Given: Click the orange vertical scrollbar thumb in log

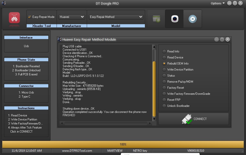Looking at the screenshot, I should point(154,89).
